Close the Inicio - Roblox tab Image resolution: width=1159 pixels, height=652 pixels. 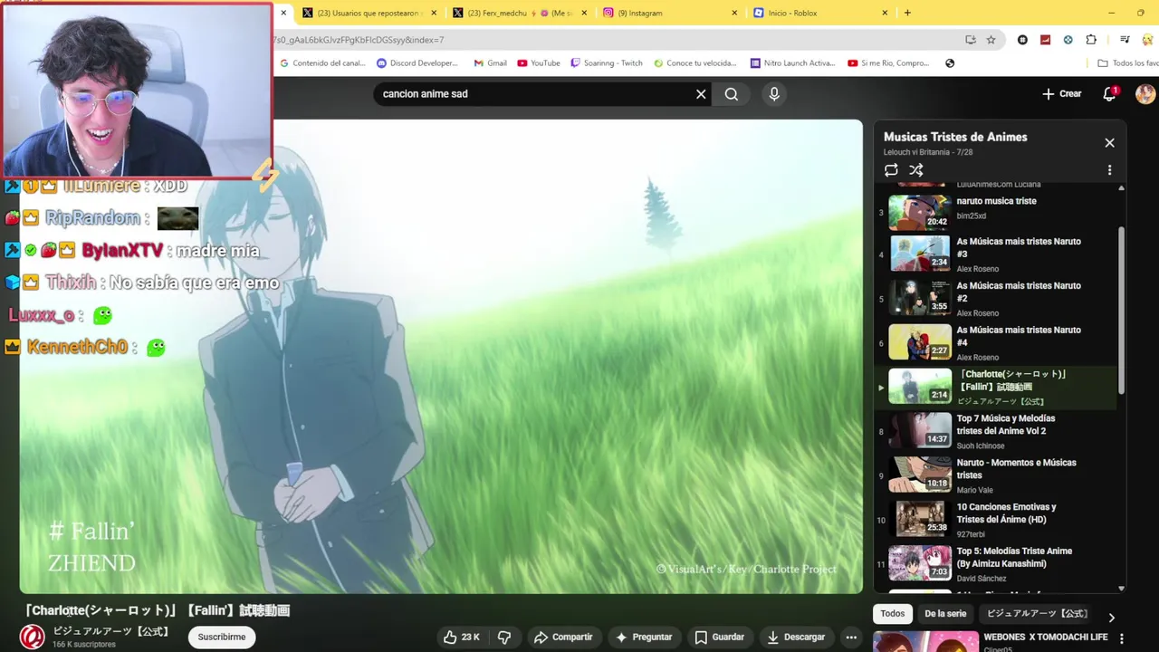point(885,13)
